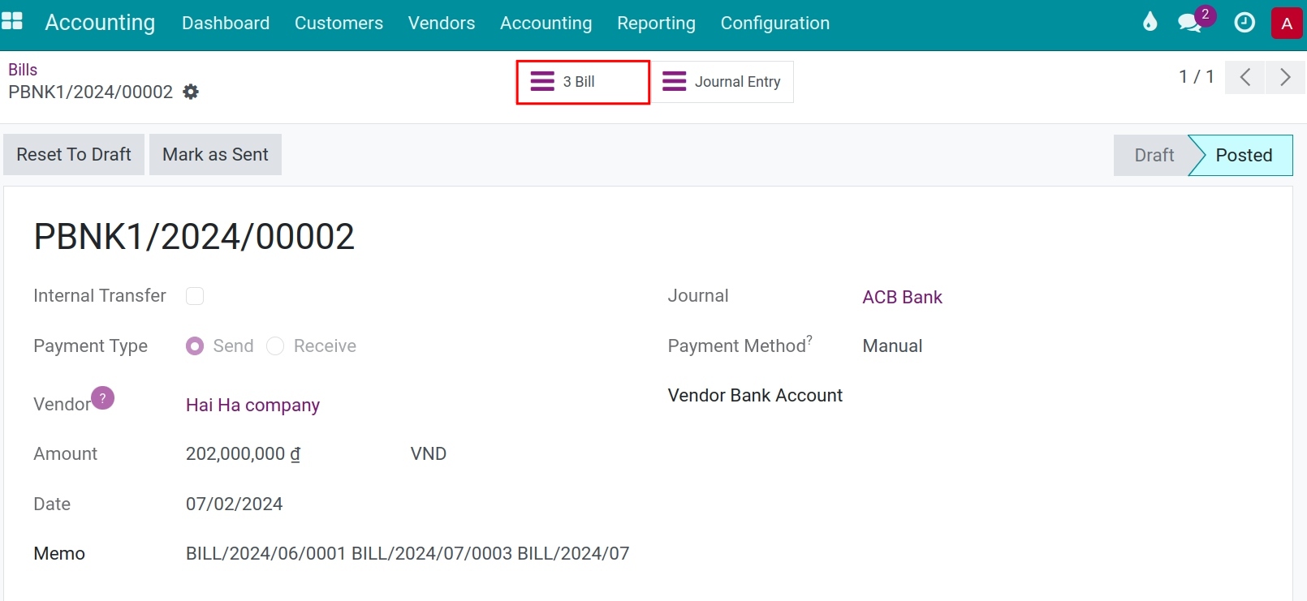Click the Accounting app title
1307x601 pixels.
point(100,23)
